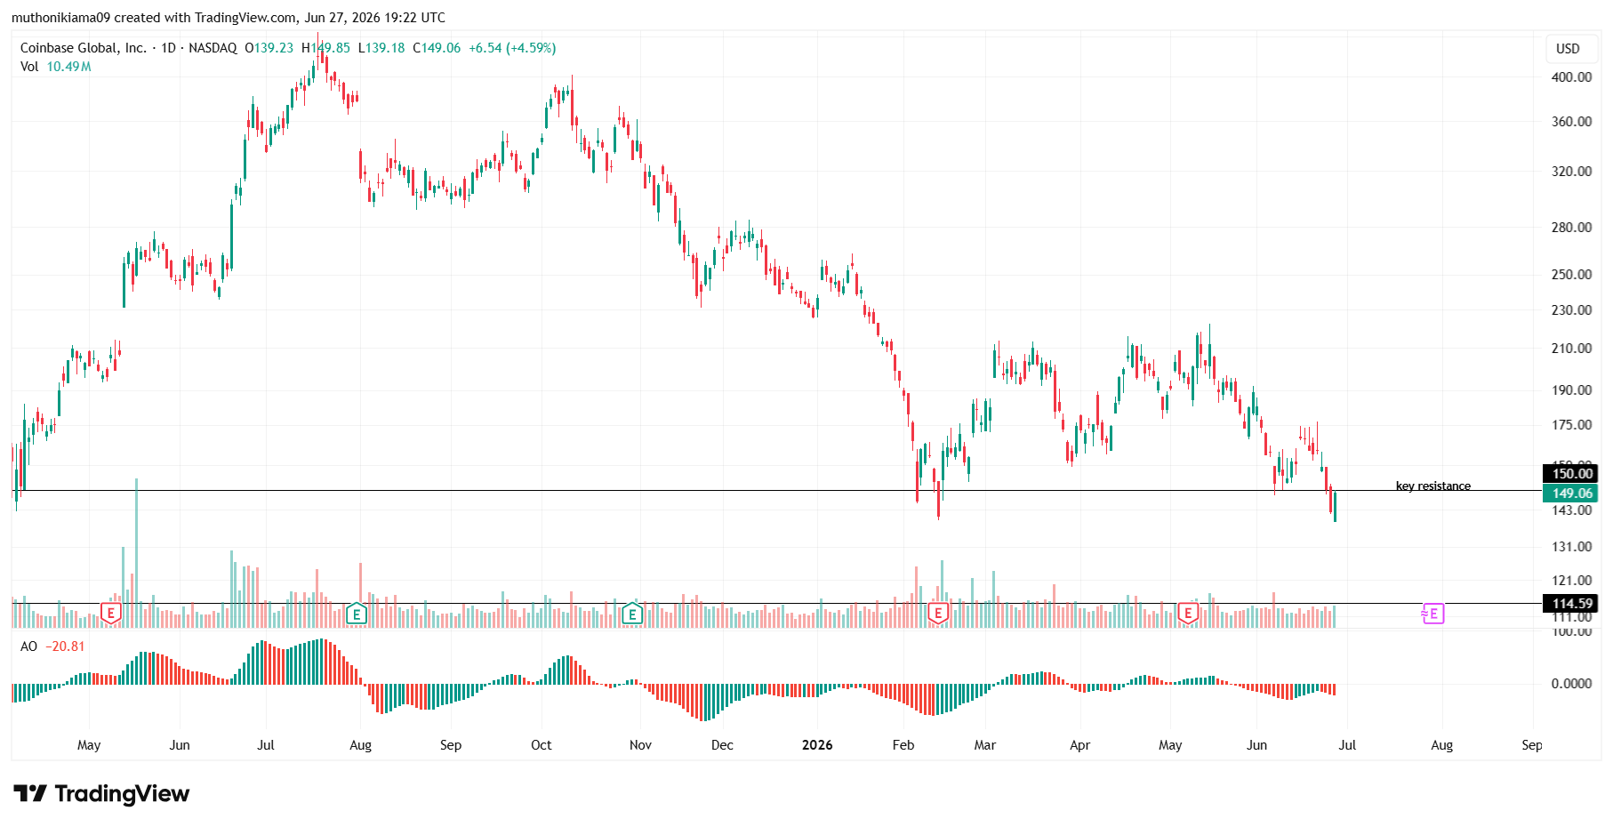
Task: Click the Apr label on time axis
Action: pos(1079,745)
